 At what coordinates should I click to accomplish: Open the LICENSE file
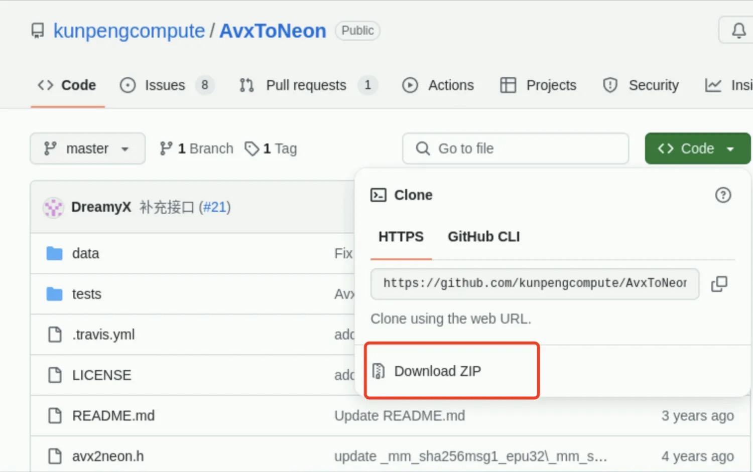[102, 375]
